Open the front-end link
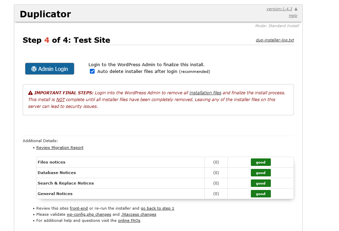Screen dimensions: 339x231 (79, 208)
